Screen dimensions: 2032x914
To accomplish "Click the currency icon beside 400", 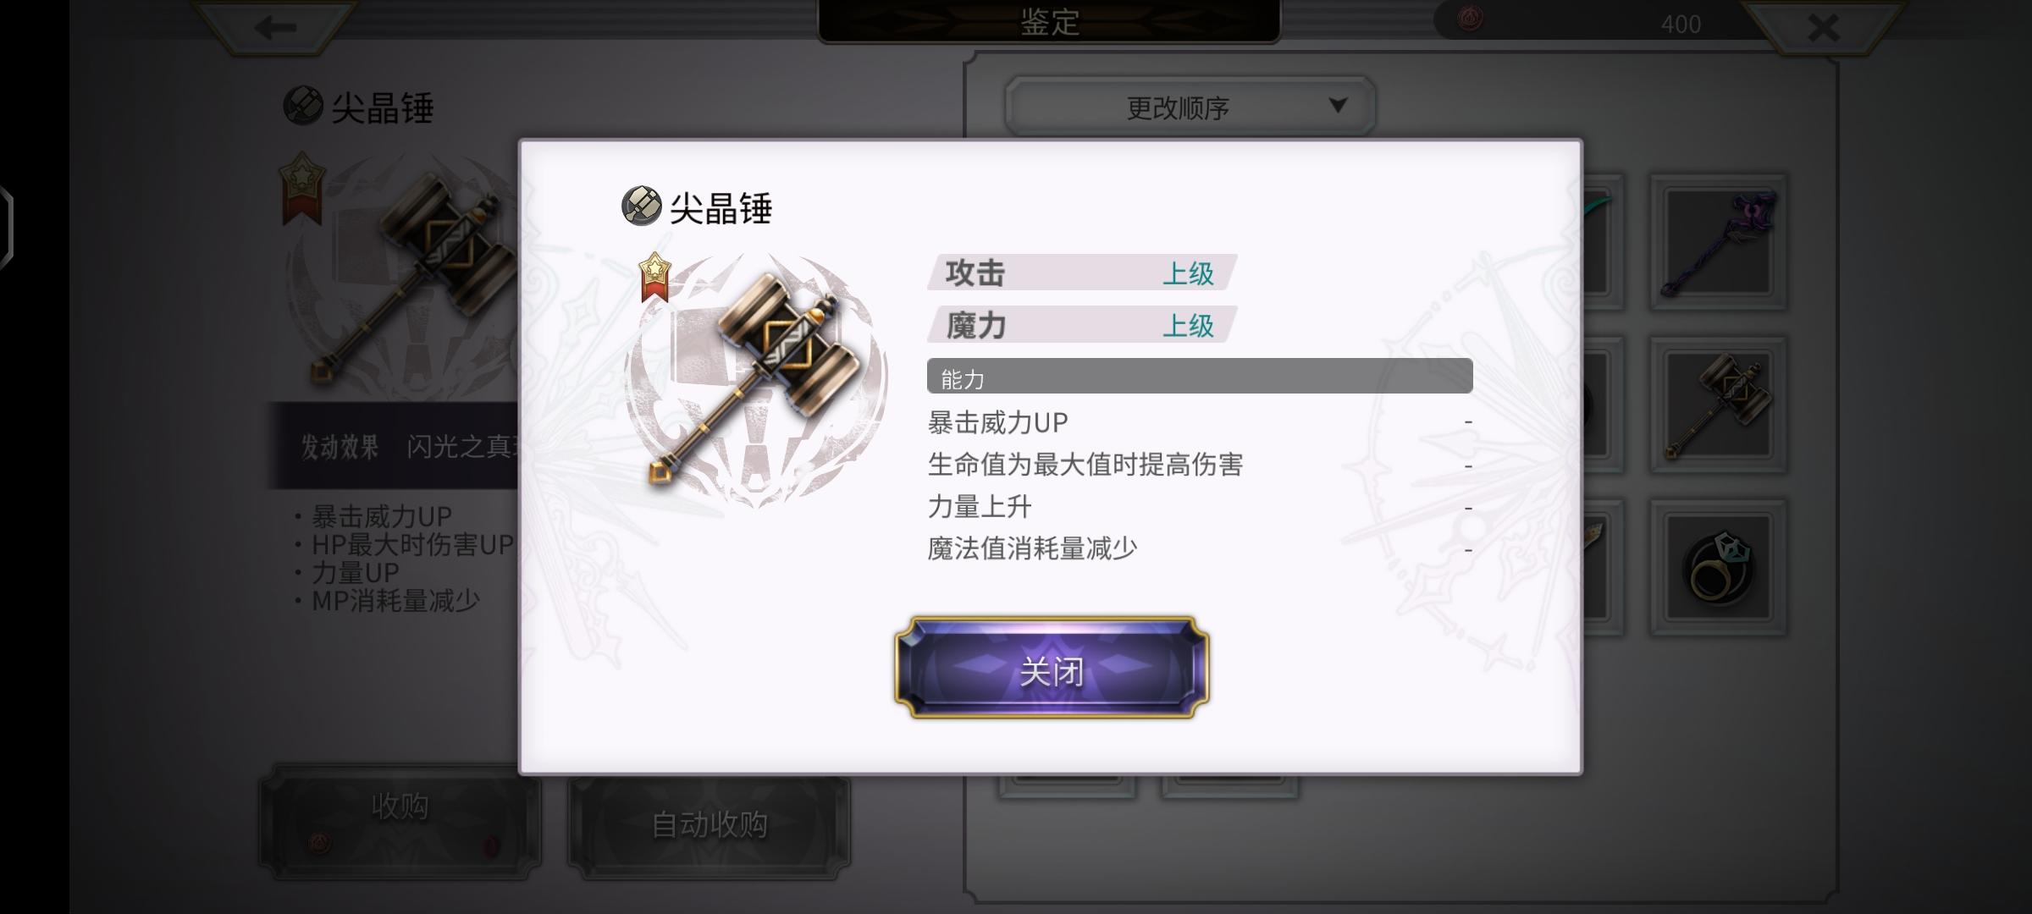I will coord(1470,19).
